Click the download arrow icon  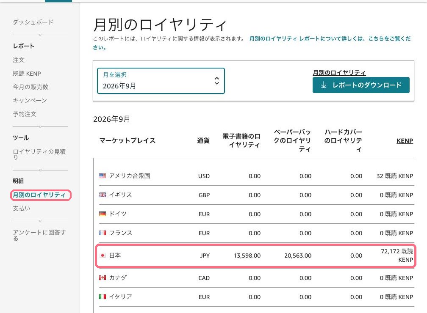click(x=324, y=85)
